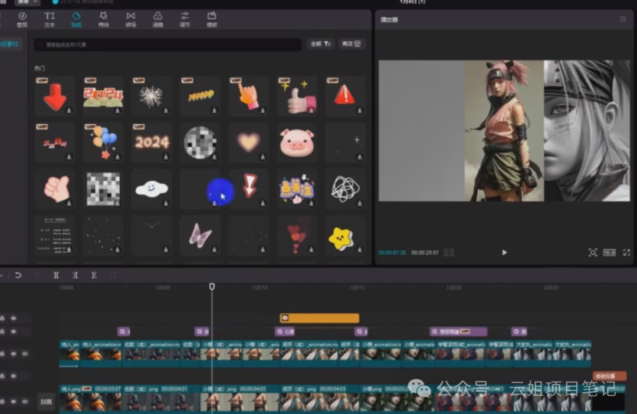Select the thumbs-up with sparkles sticker
The height and width of the screenshot is (414, 637).
[297, 95]
